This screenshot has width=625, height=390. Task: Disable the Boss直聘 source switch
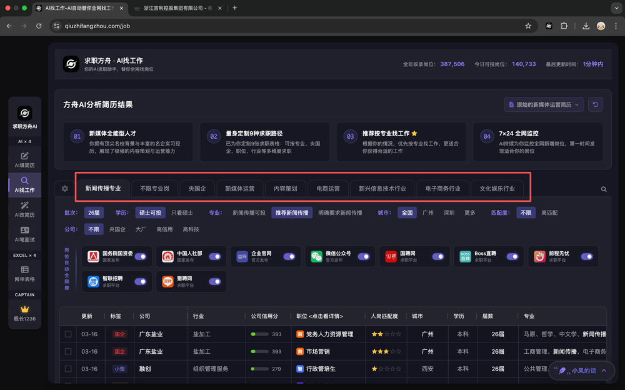[x=512, y=256]
